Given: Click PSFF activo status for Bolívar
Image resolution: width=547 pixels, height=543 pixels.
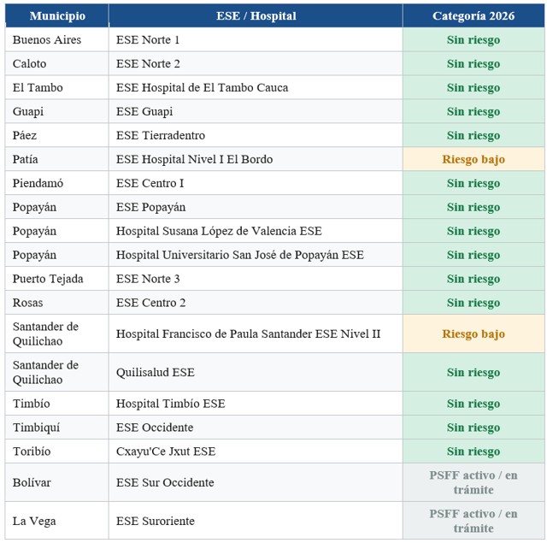Looking at the screenshot, I should pos(473,482).
